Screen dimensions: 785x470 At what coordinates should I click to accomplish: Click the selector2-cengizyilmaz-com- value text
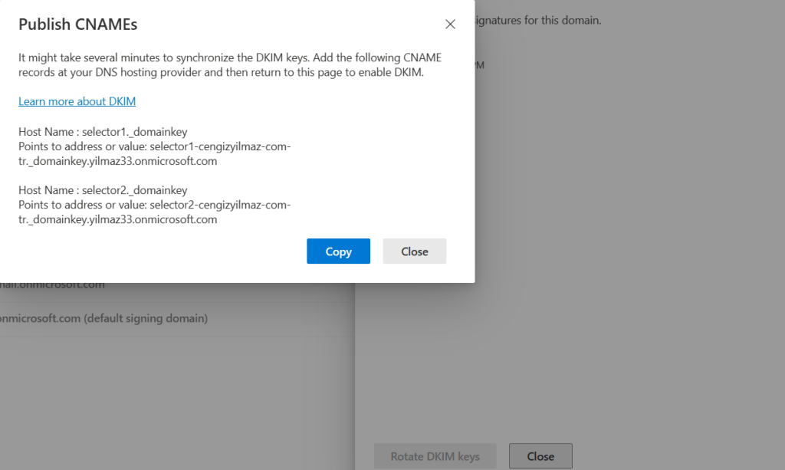tap(220, 205)
